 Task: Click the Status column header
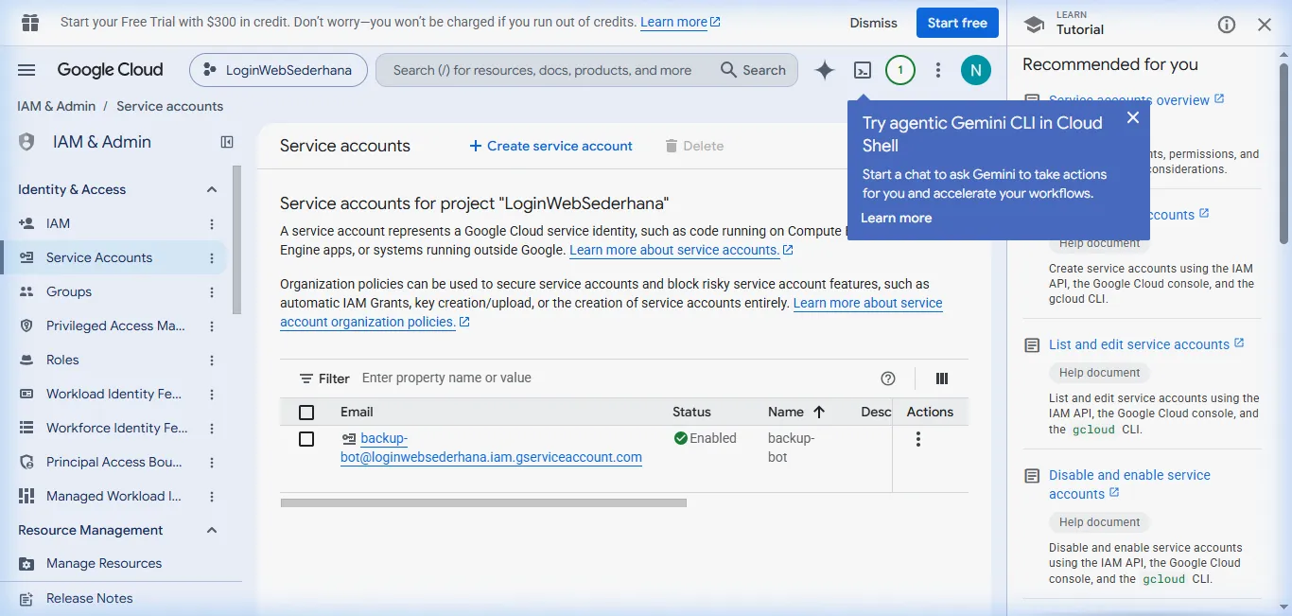(691, 412)
